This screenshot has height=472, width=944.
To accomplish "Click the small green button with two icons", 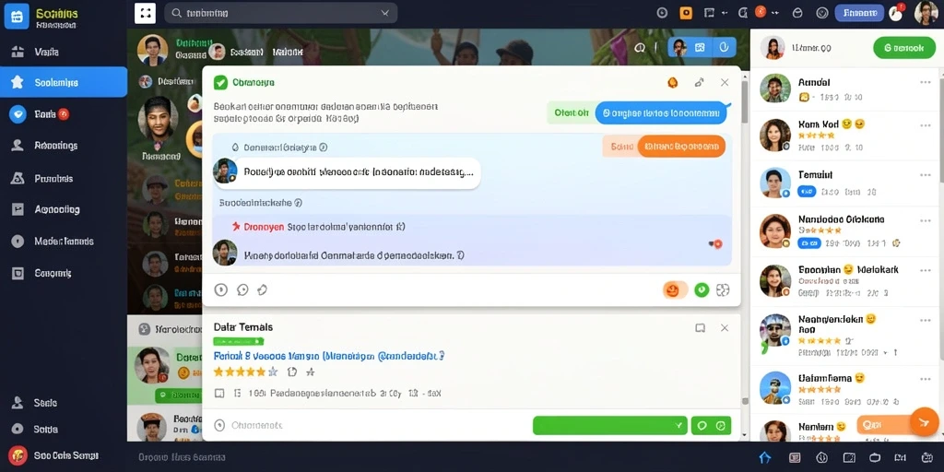I will click(x=711, y=425).
